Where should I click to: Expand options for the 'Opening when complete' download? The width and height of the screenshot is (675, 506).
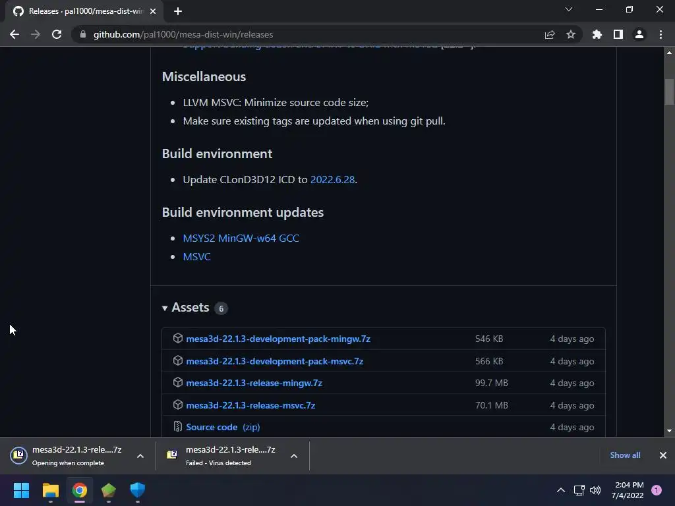pos(140,456)
